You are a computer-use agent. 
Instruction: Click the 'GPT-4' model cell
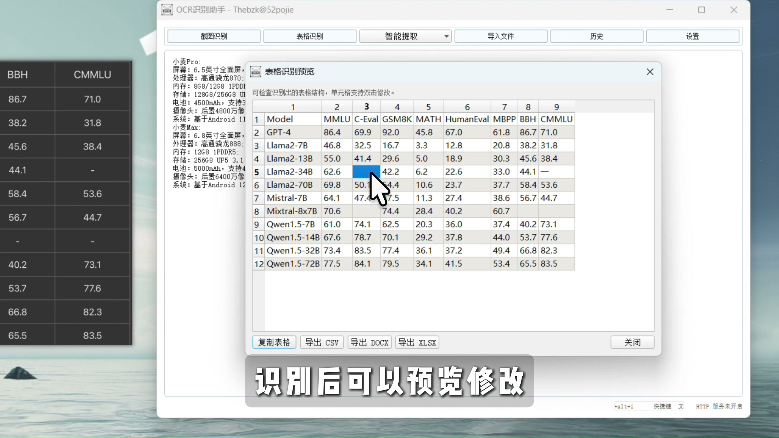(293, 132)
